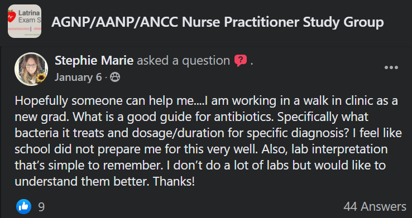Click the 'asked a question' label
This screenshot has height=218, width=412.
click(184, 61)
